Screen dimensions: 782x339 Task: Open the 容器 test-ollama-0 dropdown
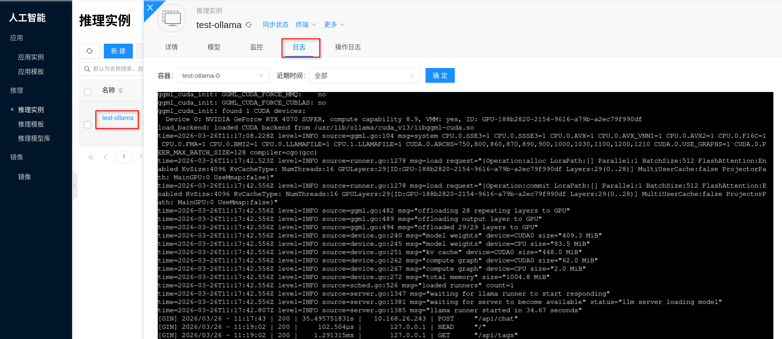tap(223, 76)
